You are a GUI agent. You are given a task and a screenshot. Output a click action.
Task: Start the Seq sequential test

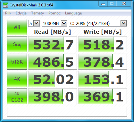pos(17,44)
